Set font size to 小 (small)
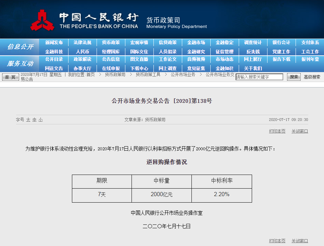This screenshot has height=246, width=324. click(x=40, y=120)
